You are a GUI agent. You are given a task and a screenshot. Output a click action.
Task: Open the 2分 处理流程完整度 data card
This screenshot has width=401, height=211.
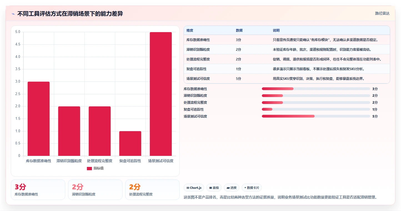[x=152, y=190]
